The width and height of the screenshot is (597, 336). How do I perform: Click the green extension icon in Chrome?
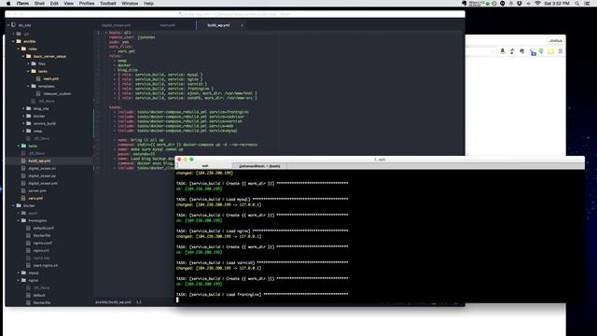541,51
